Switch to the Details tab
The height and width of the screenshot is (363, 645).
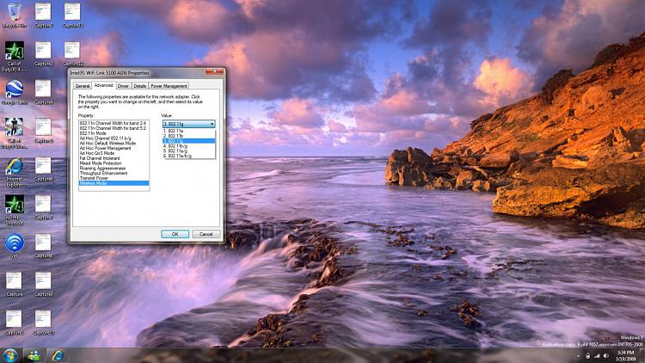coord(140,86)
